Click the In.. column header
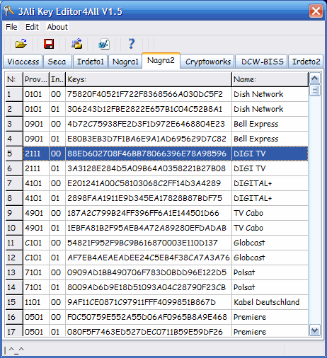This screenshot has height=358, width=327. (57, 79)
